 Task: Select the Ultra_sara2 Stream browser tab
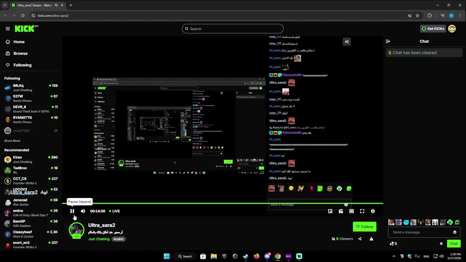(x=37, y=5)
